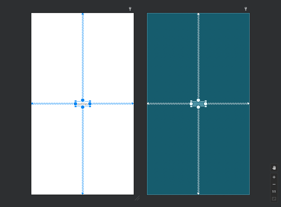281x207 pixels.
Task: Click the wrench icon above design view
Action: coord(130,9)
